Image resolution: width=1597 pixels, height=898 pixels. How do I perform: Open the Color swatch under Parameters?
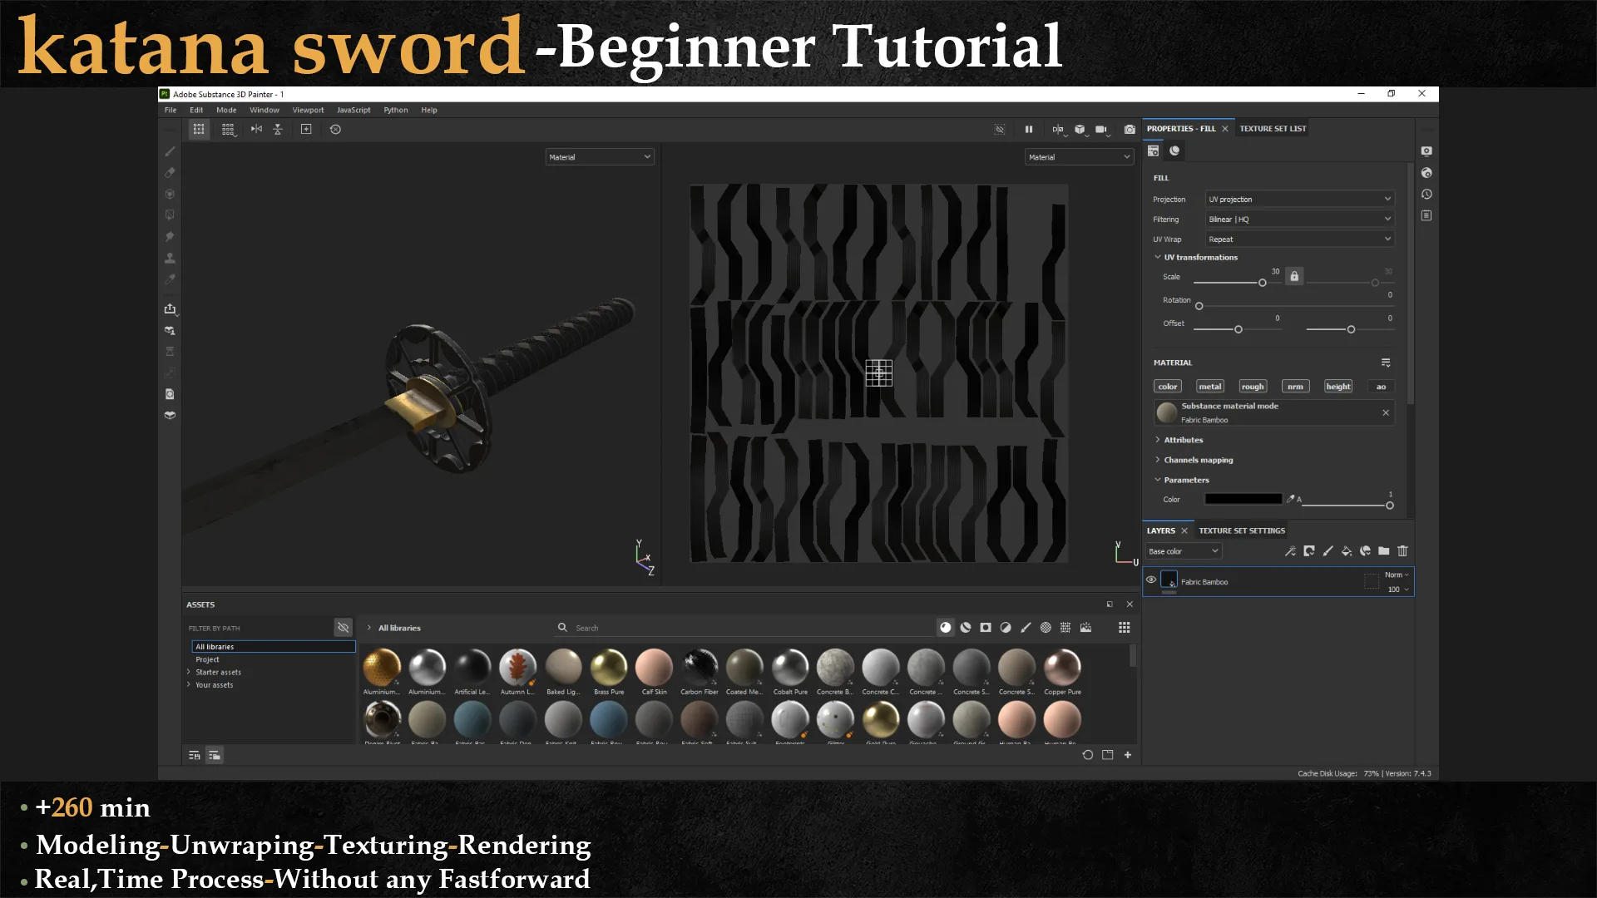(x=1243, y=499)
